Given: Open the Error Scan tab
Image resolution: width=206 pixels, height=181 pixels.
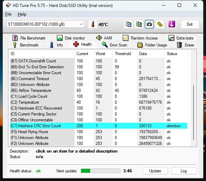Looking at the screenshot, I should [114, 45].
